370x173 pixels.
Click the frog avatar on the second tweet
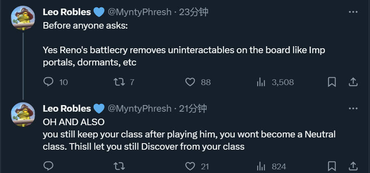[x=23, y=115]
